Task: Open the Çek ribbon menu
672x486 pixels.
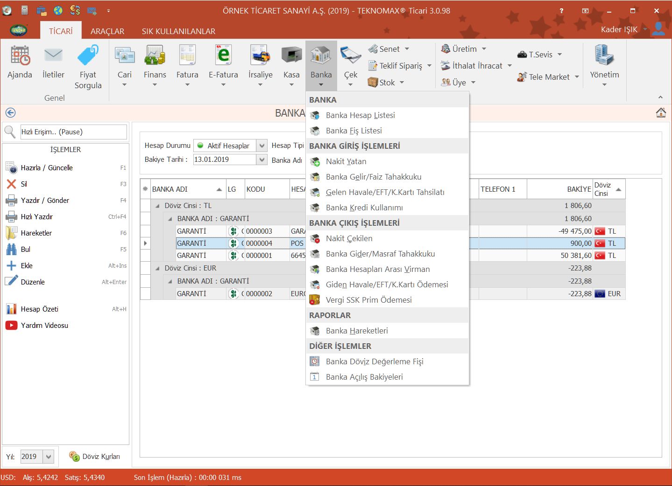Action: click(x=350, y=66)
